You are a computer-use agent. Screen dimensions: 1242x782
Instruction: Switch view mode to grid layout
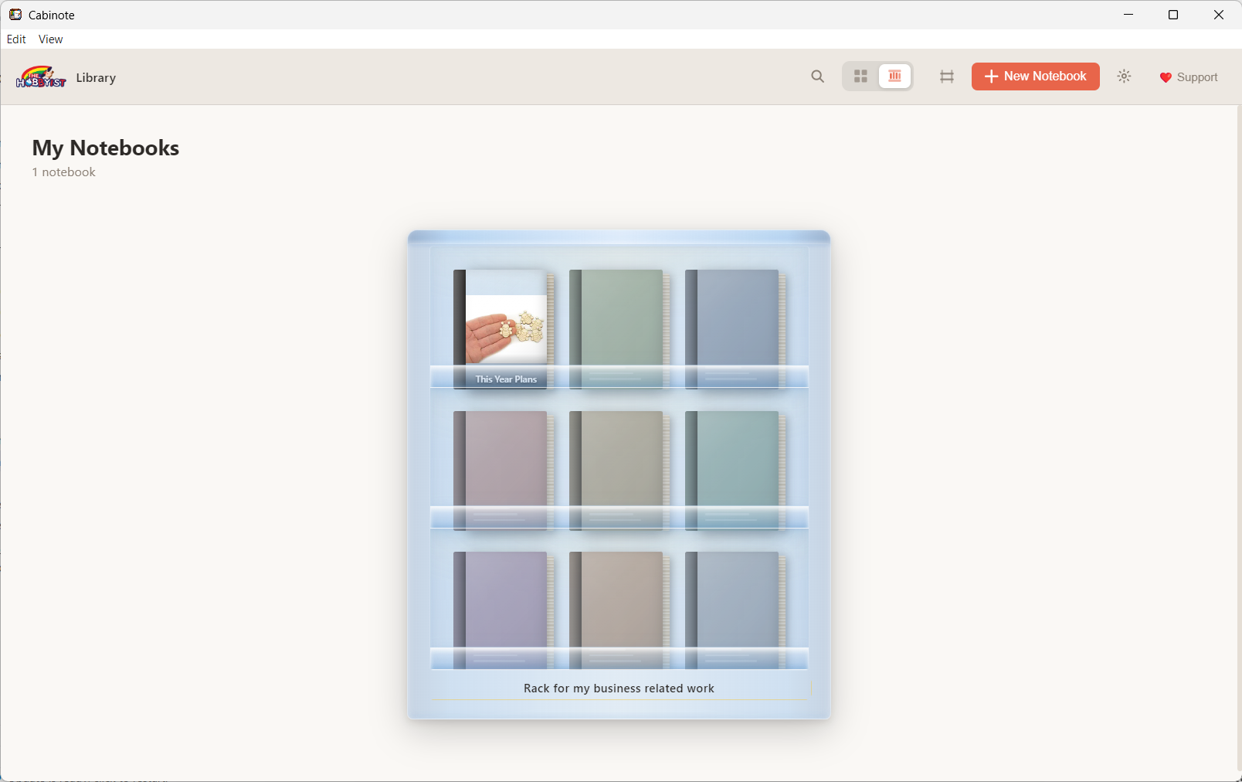click(860, 76)
